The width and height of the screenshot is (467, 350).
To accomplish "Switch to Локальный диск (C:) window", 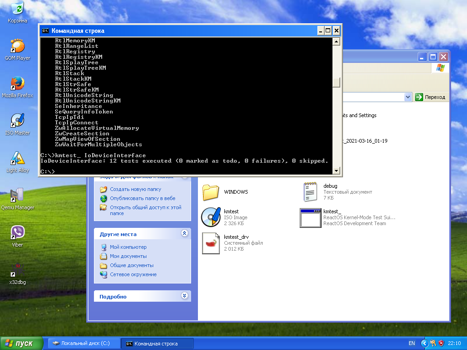I will click(83, 343).
